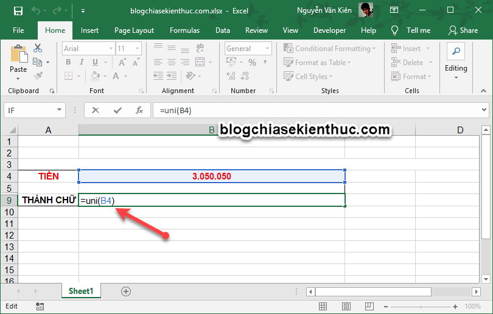Select the Sheet1 sheet tab
493x314 pixels.
point(81,291)
